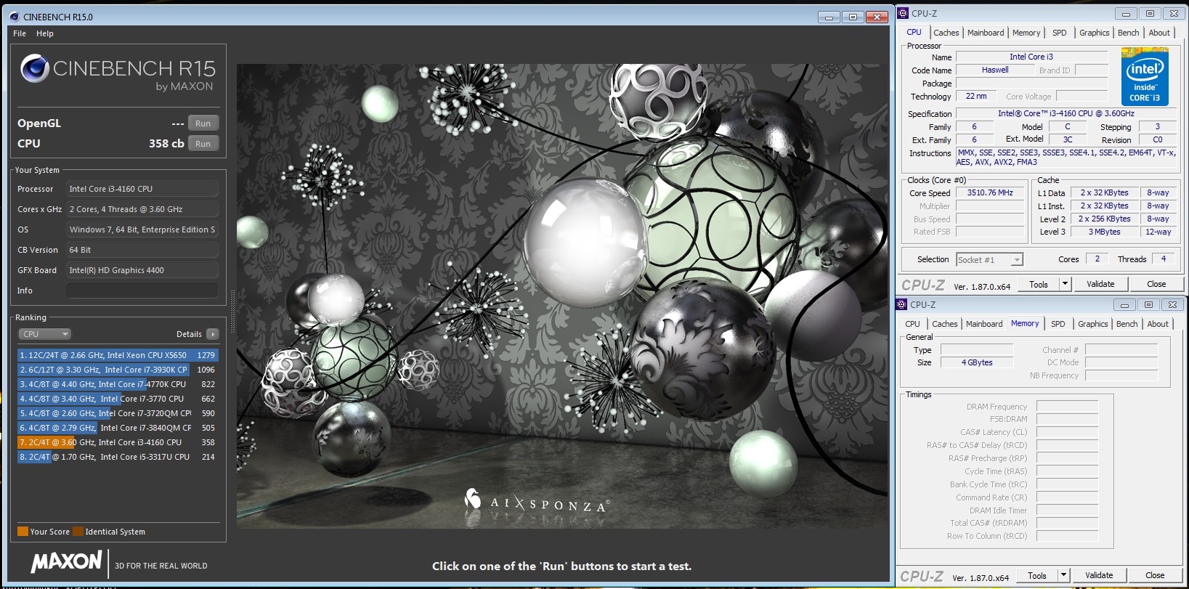Open Graphics tab in bottom CPU-Z window
The image size is (1189, 589).
pyautogui.click(x=1092, y=324)
